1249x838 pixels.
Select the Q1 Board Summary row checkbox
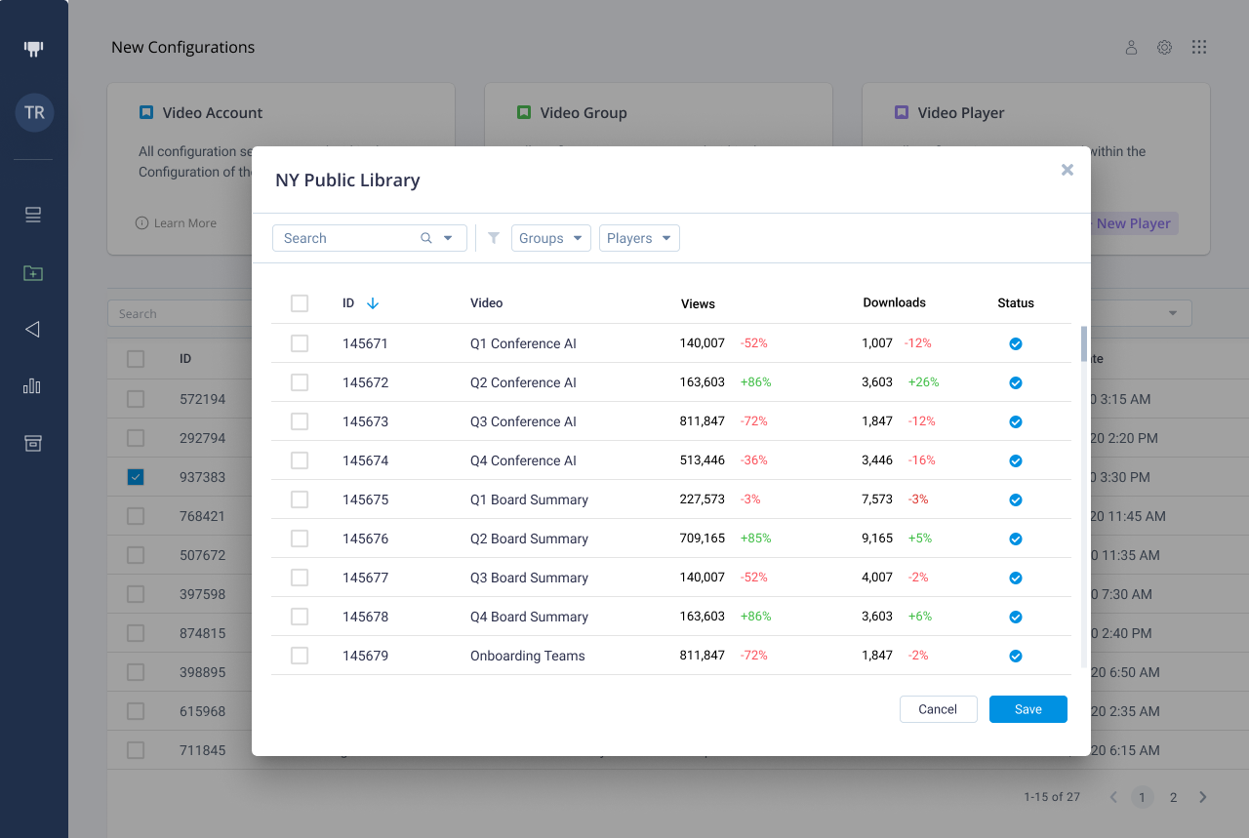[x=300, y=499]
